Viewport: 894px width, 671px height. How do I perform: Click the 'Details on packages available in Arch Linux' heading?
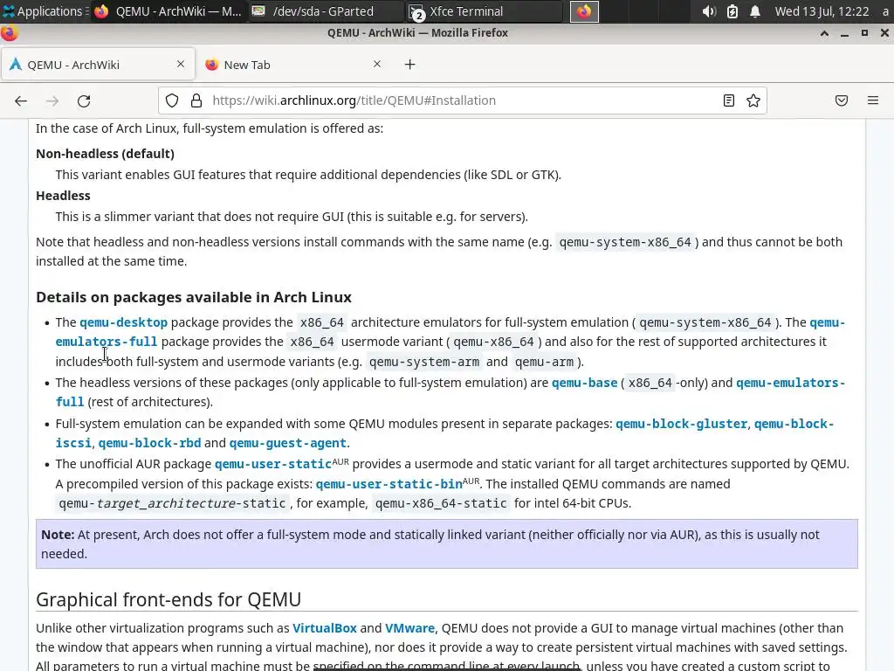194,297
